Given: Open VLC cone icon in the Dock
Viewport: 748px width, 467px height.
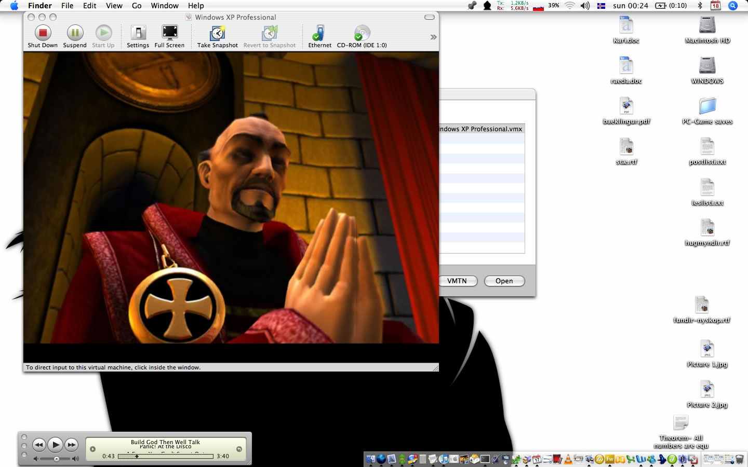Looking at the screenshot, I should coord(568,459).
